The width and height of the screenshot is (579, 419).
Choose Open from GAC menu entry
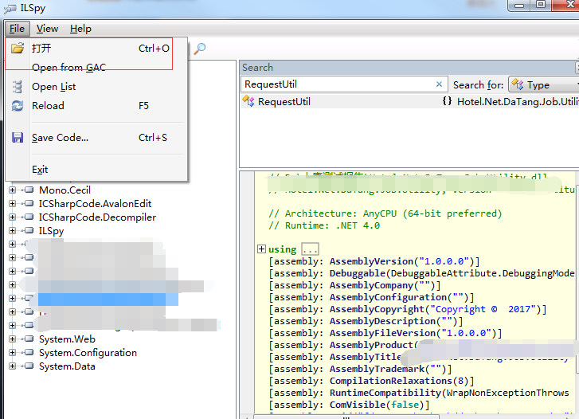(68, 68)
